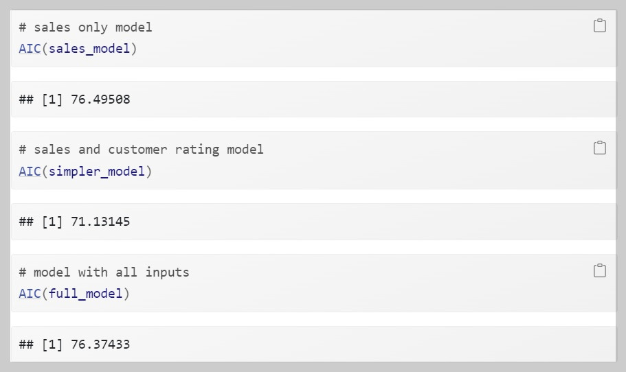
Task: Click the '# model with all inputs' comment
Action: pos(104,272)
